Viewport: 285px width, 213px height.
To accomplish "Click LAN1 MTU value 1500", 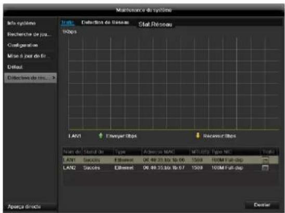I will tap(197, 160).
